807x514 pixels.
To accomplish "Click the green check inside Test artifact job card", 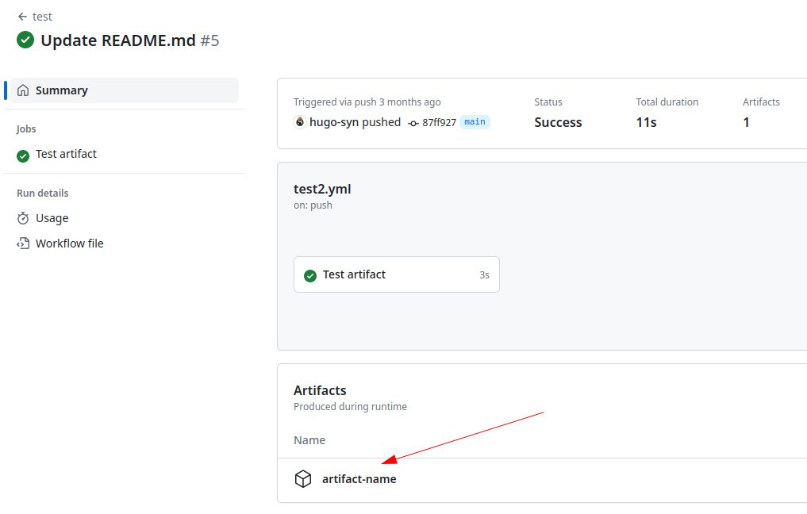I will click(x=309, y=276).
